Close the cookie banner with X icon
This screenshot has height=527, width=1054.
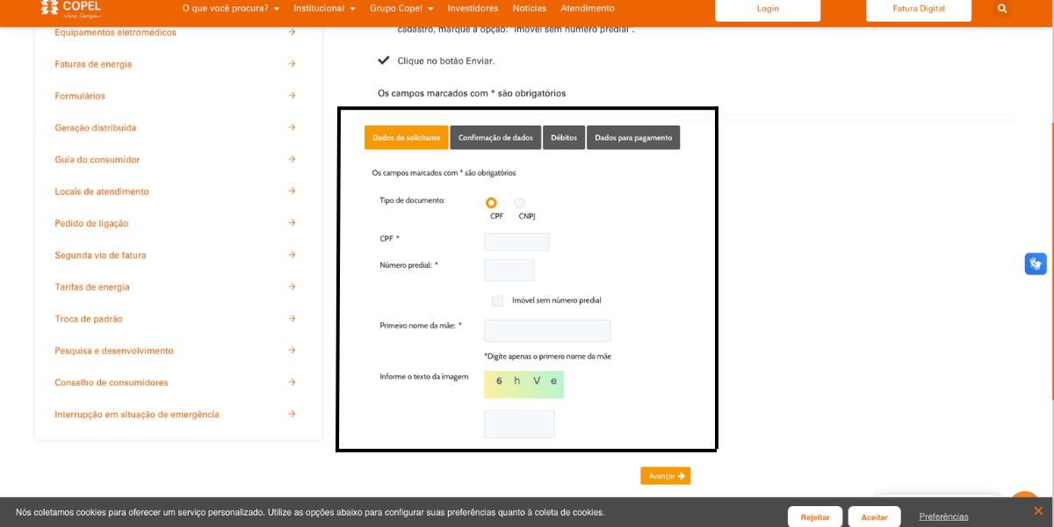[1037, 510]
